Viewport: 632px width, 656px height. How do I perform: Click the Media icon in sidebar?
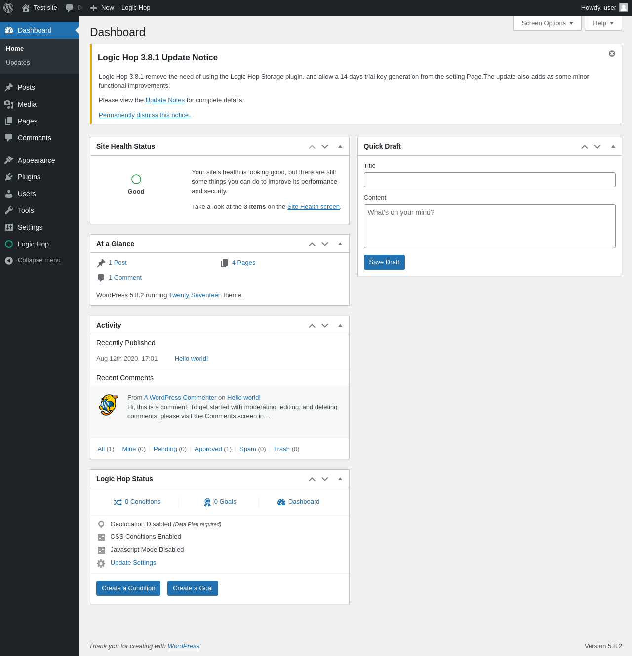click(9, 104)
